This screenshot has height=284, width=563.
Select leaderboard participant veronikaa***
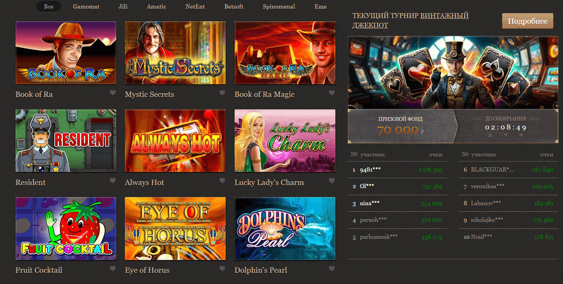(488, 187)
